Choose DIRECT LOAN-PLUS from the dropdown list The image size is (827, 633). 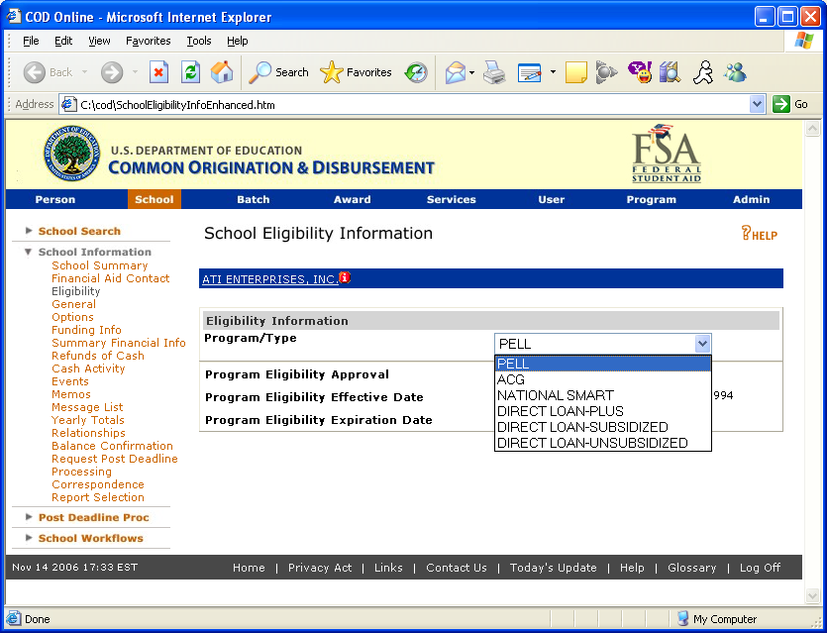560,411
